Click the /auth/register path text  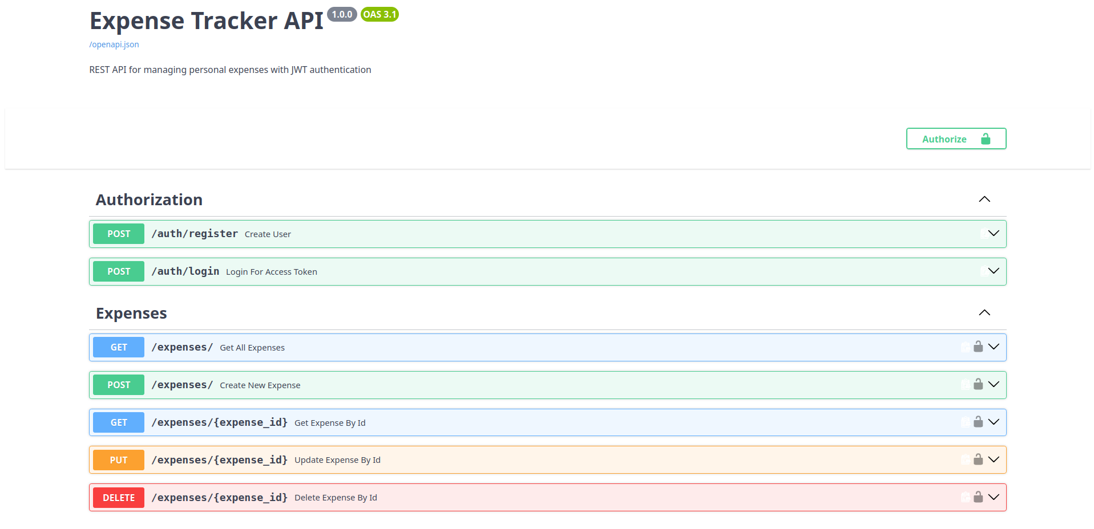click(195, 234)
